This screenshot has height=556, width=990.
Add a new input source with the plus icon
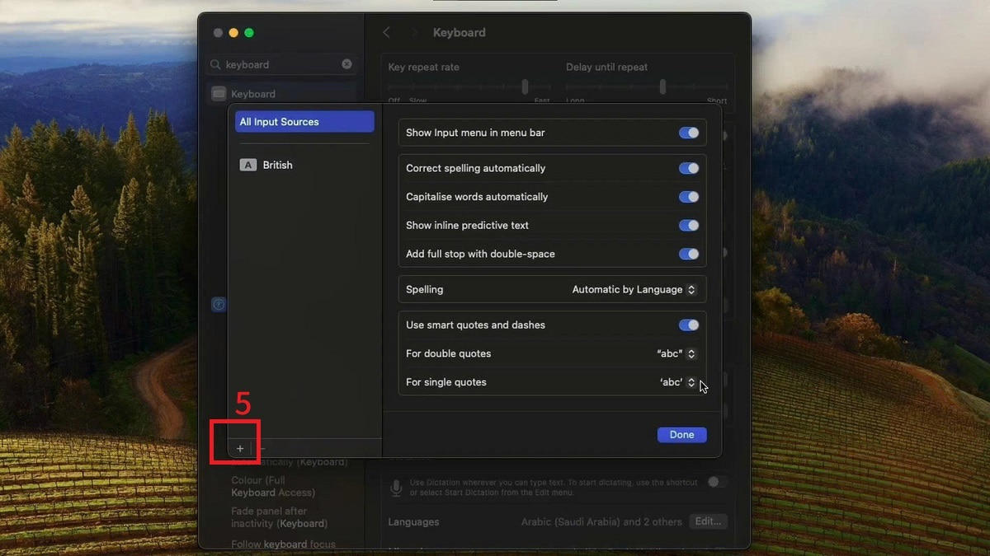pyautogui.click(x=239, y=448)
